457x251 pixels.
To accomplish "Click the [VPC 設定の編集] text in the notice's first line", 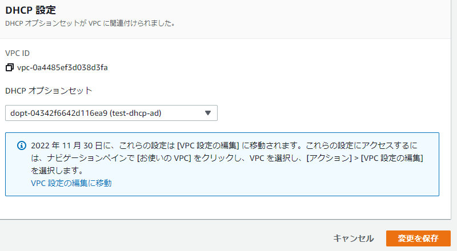I will pyautogui.click(x=207, y=145).
